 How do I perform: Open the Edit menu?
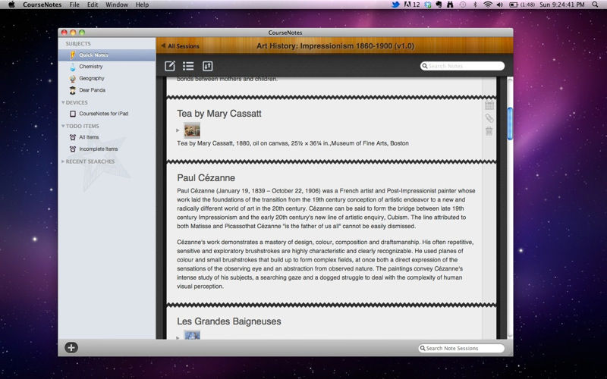[x=93, y=5]
